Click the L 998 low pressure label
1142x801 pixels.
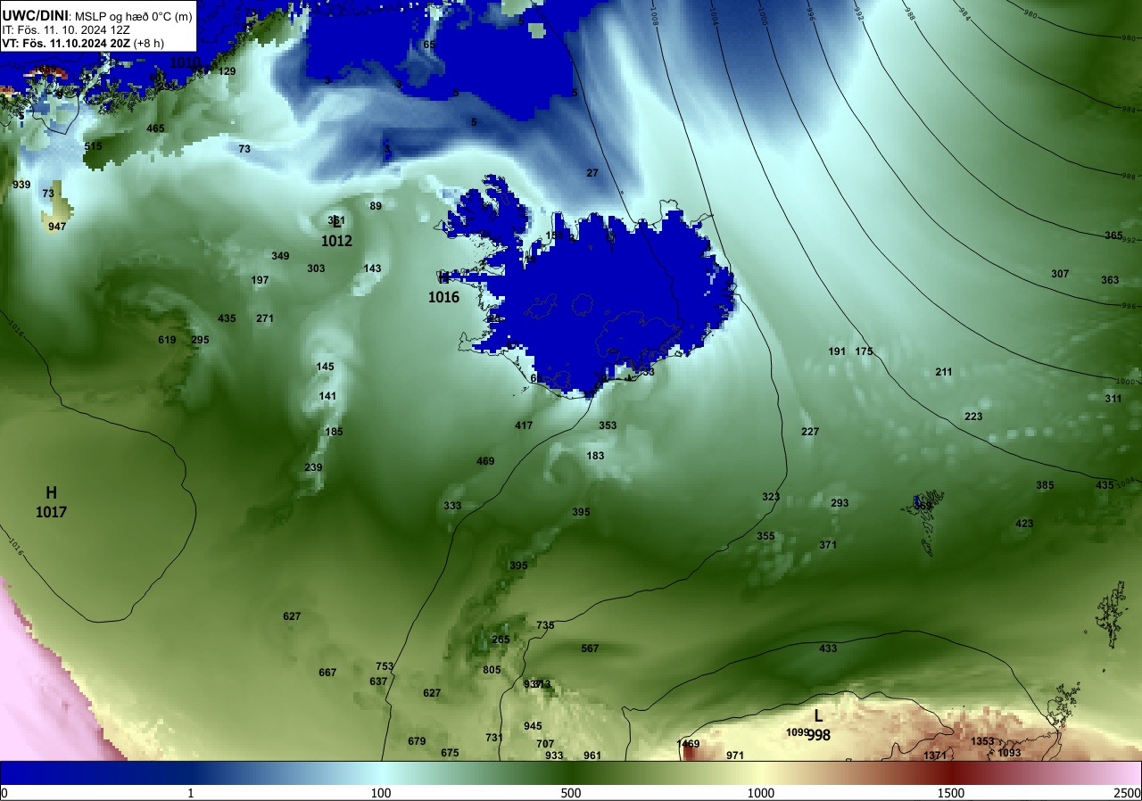[x=818, y=725]
